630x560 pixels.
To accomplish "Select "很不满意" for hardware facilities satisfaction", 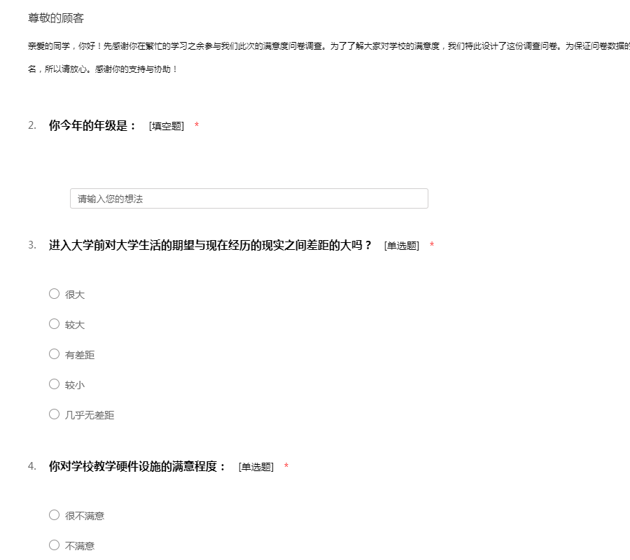I will tap(54, 515).
